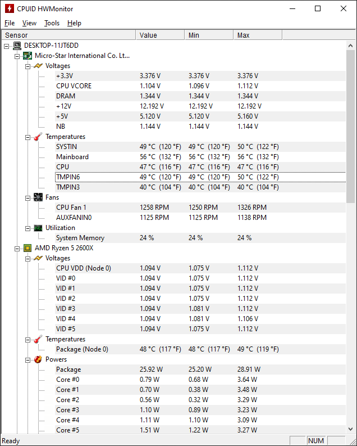Collapse the AMD Ryzen 5 2600X node

(17, 248)
